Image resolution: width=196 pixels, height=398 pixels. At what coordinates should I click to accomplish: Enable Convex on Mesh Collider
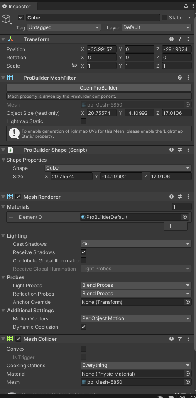click(83, 349)
